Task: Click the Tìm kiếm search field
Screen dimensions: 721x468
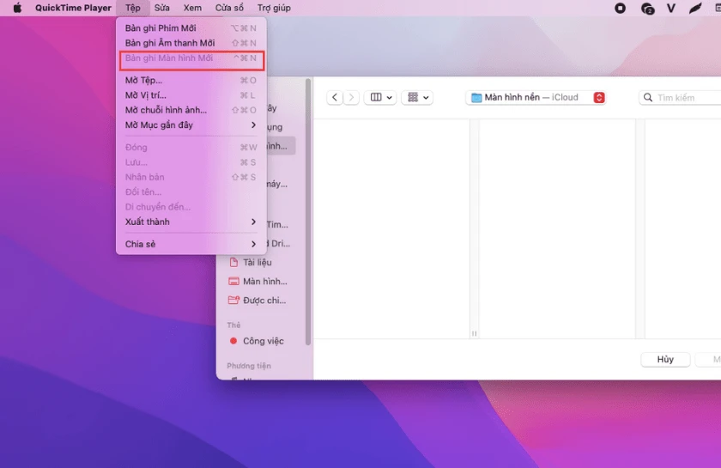Action: (680, 98)
